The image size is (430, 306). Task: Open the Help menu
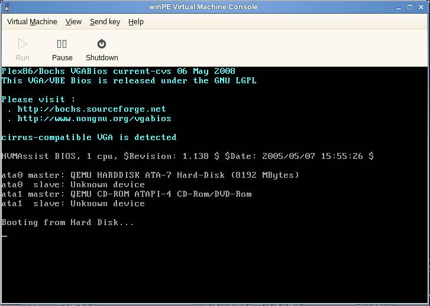[x=136, y=22]
